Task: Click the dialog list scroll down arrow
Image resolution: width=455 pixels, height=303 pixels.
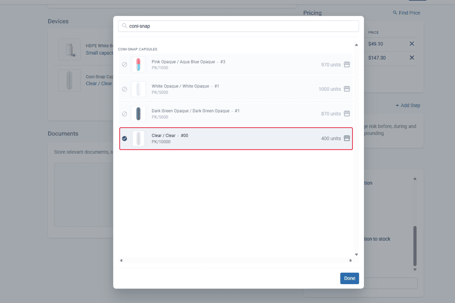Action: [x=356, y=255]
